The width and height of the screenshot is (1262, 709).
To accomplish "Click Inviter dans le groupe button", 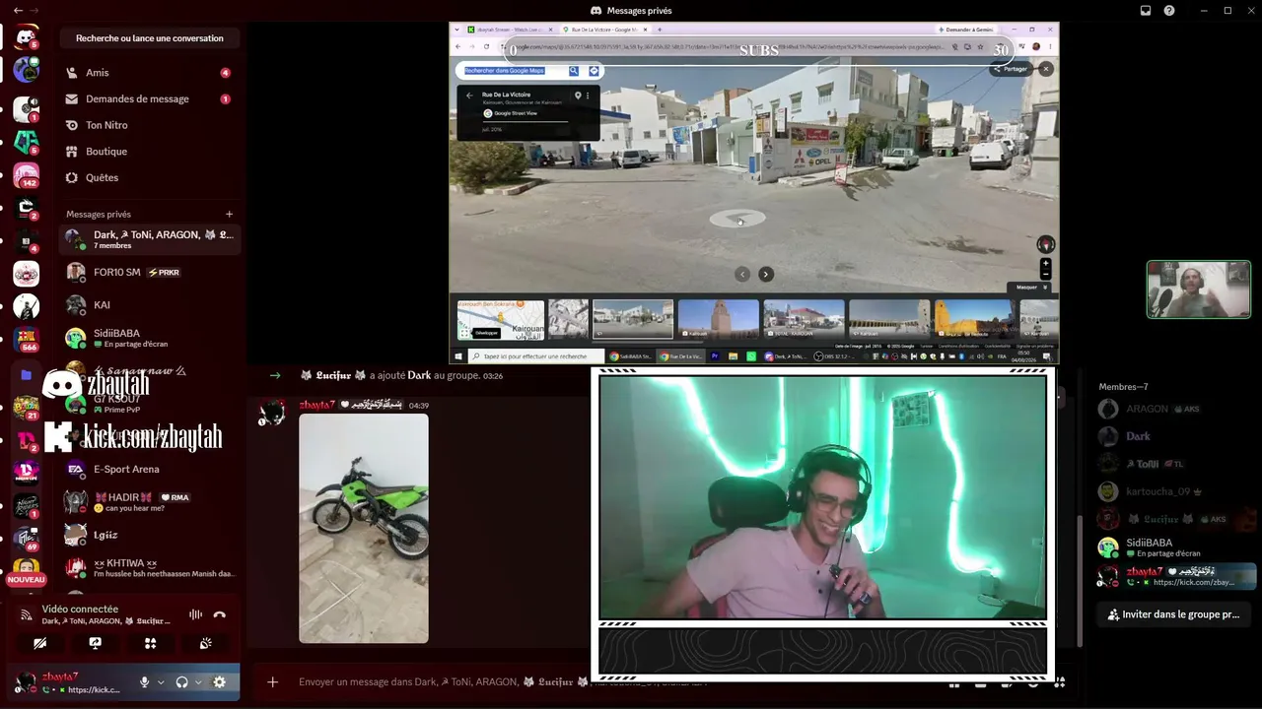I will [x=1172, y=614].
